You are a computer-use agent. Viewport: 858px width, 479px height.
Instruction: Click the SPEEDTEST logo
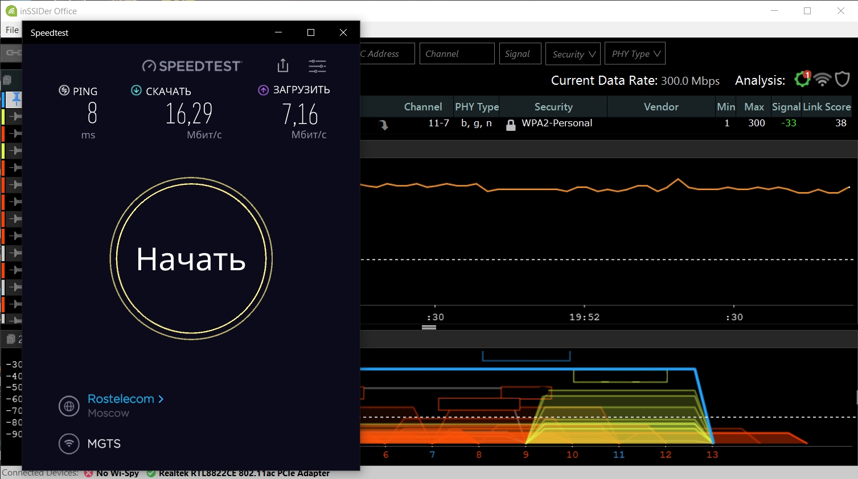point(192,66)
